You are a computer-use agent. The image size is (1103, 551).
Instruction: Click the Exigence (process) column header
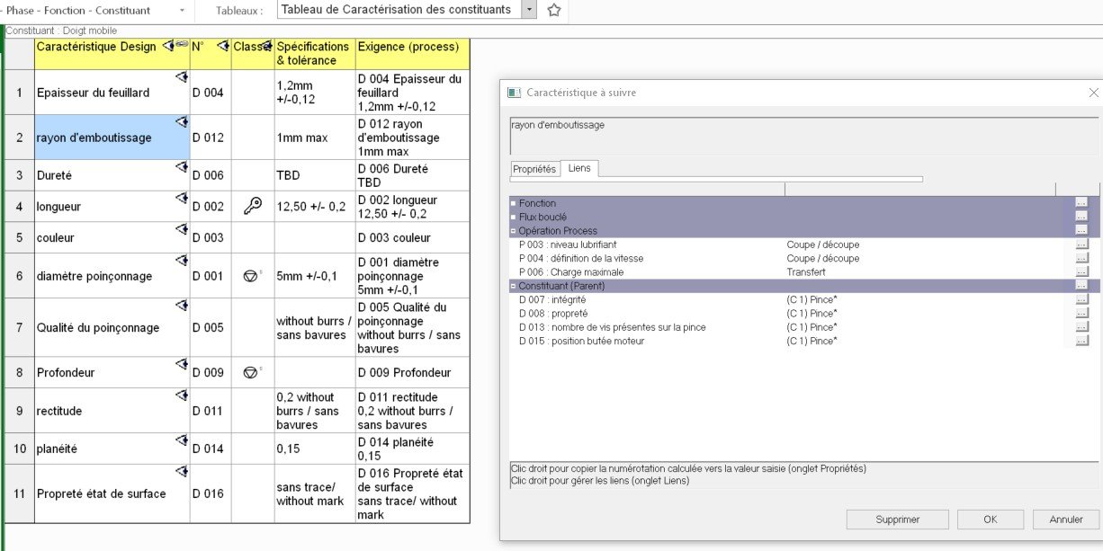[x=412, y=53]
